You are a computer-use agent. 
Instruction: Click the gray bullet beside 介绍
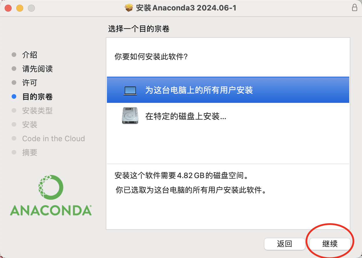coord(14,55)
